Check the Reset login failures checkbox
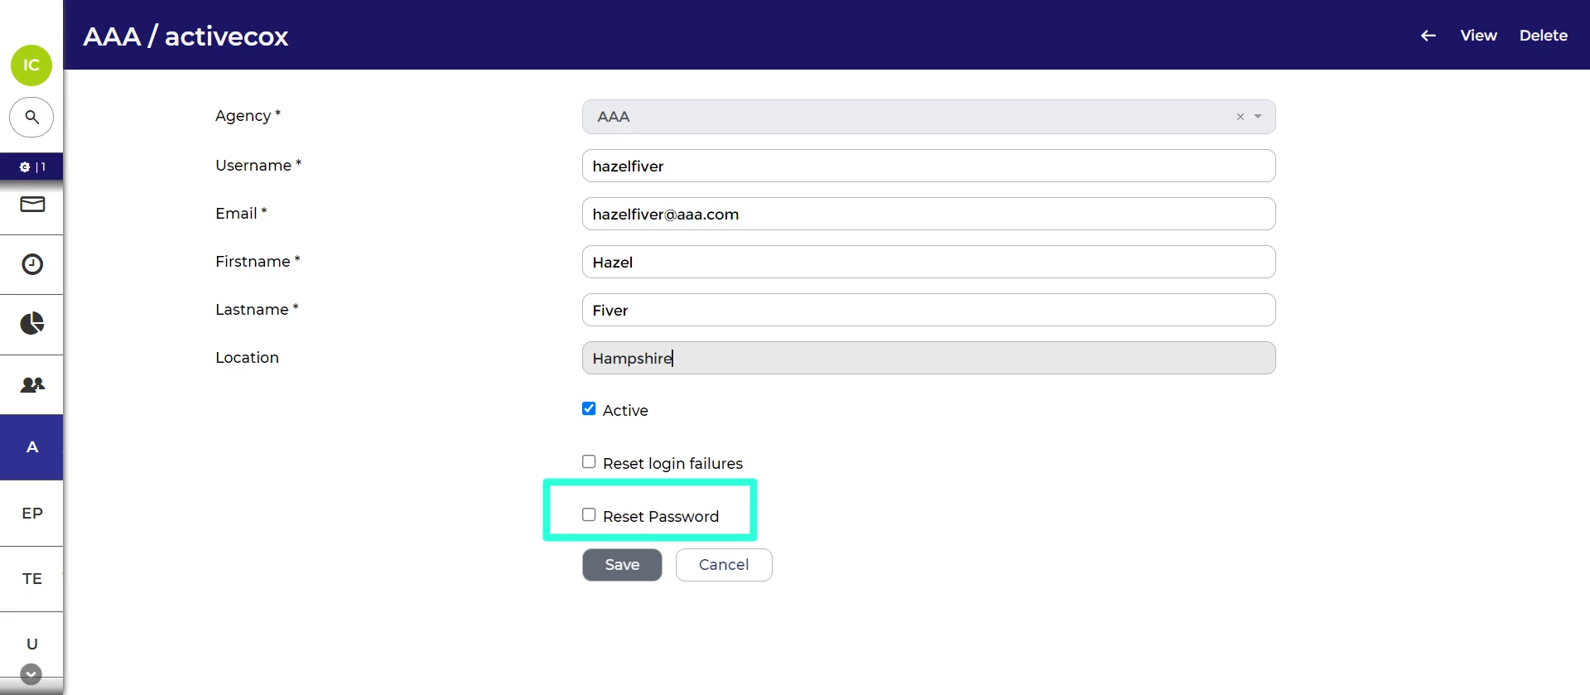The image size is (1590, 695). (589, 461)
